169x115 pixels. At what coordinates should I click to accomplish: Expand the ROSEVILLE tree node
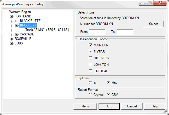point(12,39)
